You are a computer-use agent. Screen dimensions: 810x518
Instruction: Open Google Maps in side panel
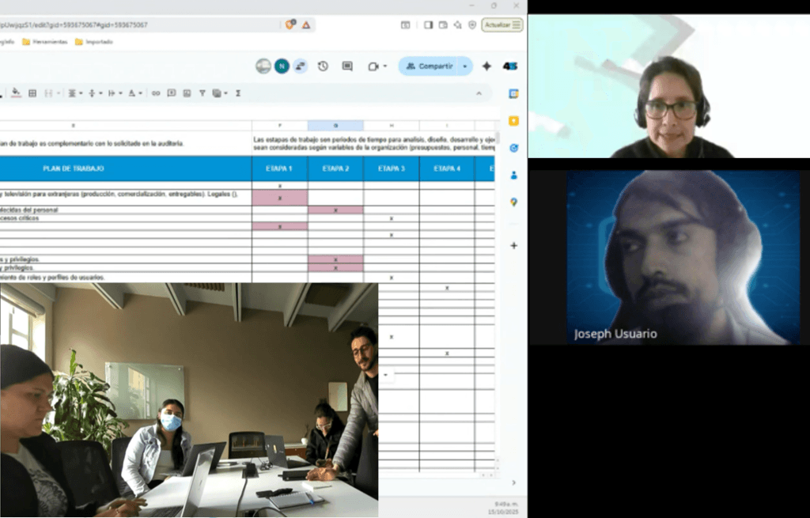513,202
